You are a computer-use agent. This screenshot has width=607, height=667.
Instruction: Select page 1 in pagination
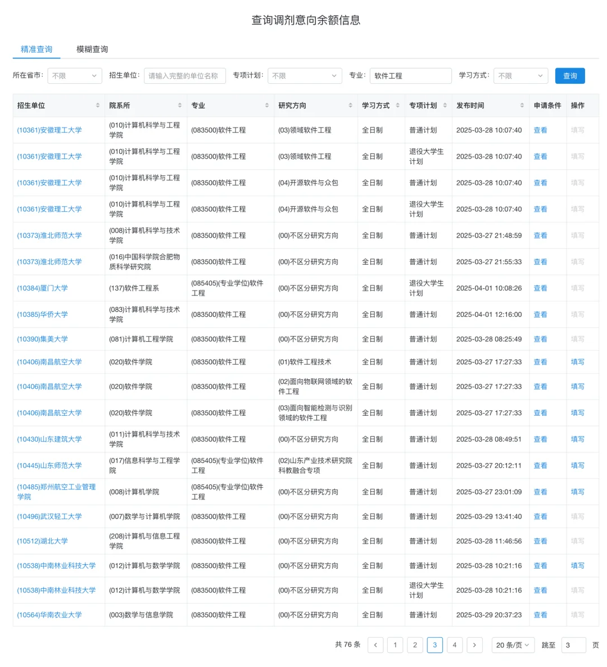[395, 645]
